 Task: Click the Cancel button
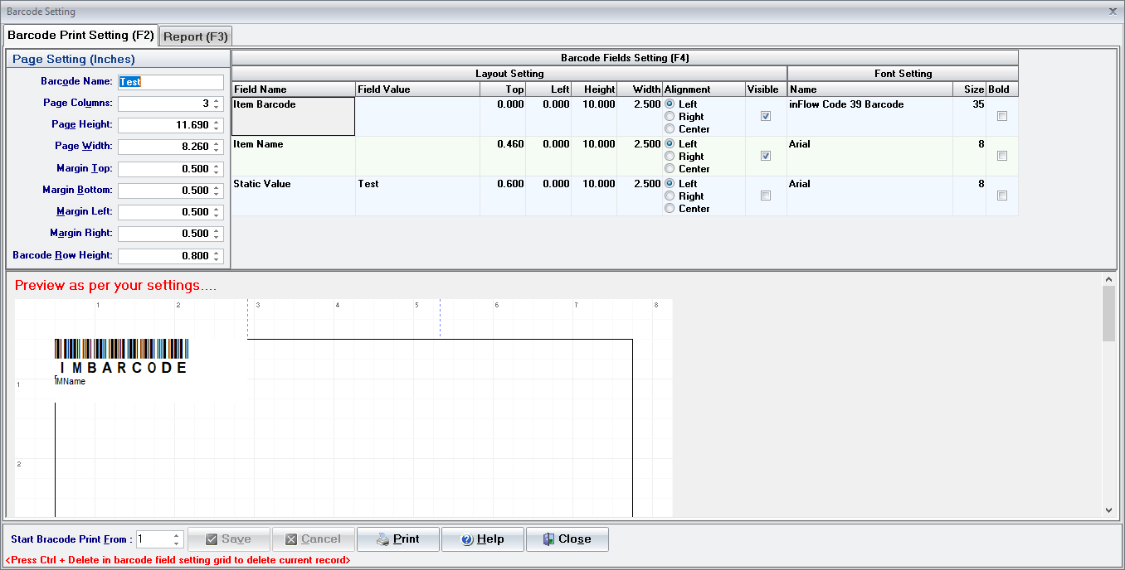point(314,539)
